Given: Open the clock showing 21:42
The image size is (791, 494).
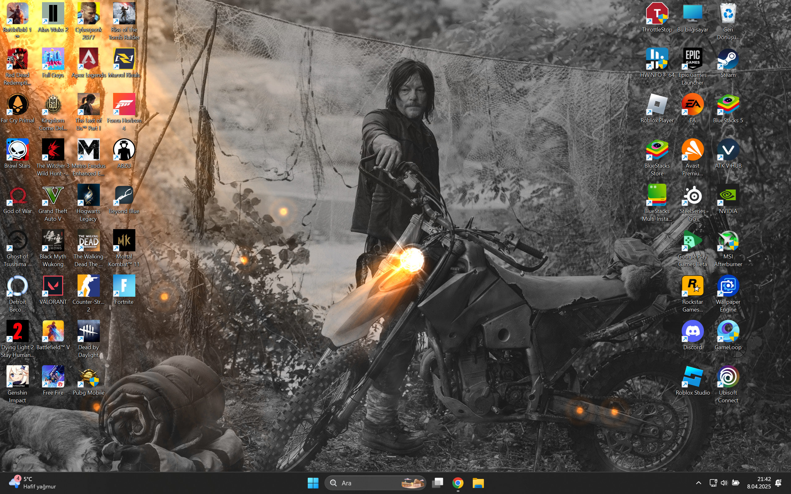Looking at the screenshot, I should pyautogui.click(x=759, y=483).
